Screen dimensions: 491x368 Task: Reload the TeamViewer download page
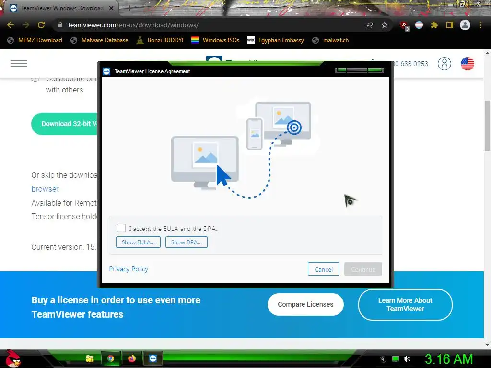pyautogui.click(x=41, y=25)
